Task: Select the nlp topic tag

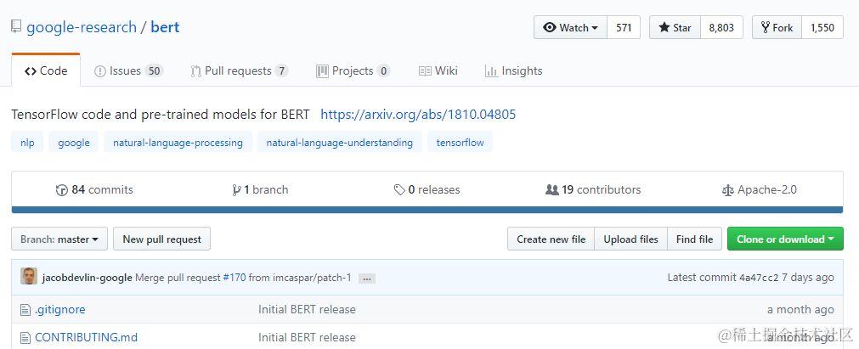Action: tap(27, 143)
